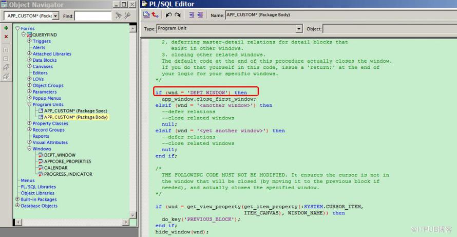
Task: Outdent the selected code lines
Action: [200, 15]
